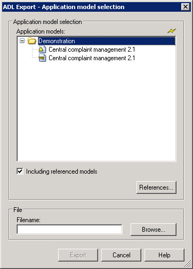The width and height of the screenshot is (193, 269).
Task: Click the resize grip in dialog corner
Action: click(188, 264)
